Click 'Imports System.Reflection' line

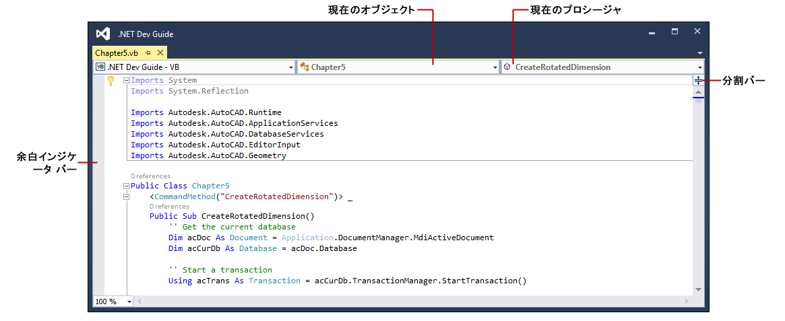coord(190,91)
